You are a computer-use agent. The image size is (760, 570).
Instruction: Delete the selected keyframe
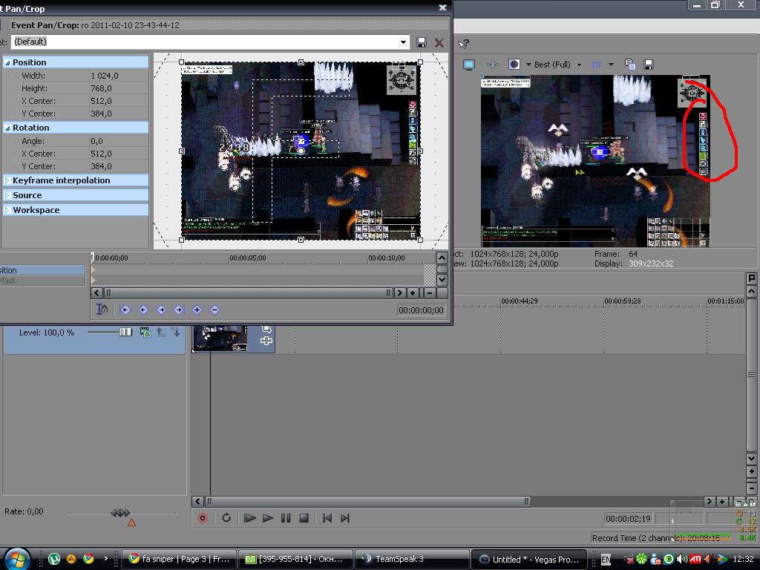coord(214,309)
